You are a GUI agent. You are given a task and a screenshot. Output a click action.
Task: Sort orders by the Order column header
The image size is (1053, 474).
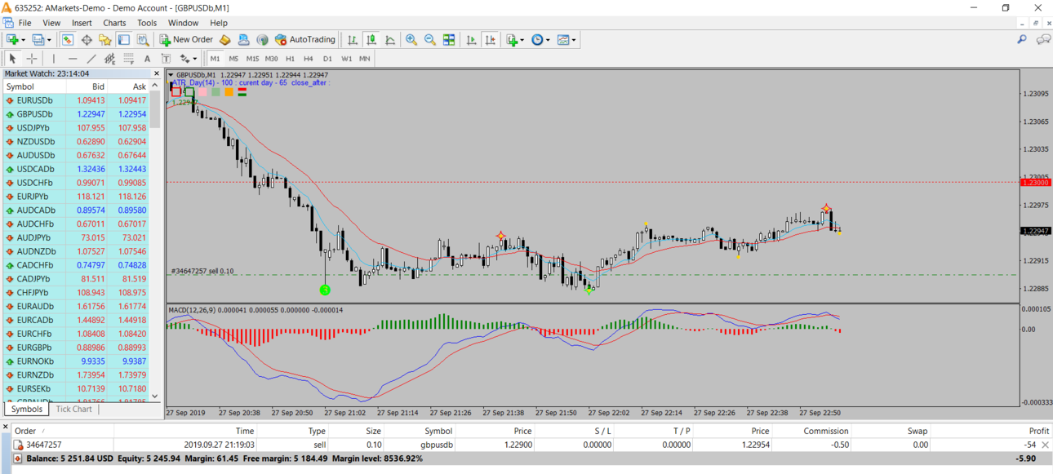tap(25, 431)
